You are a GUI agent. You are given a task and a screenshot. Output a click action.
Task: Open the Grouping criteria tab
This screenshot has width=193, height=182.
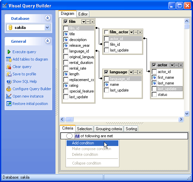click(x=109, y=129)
